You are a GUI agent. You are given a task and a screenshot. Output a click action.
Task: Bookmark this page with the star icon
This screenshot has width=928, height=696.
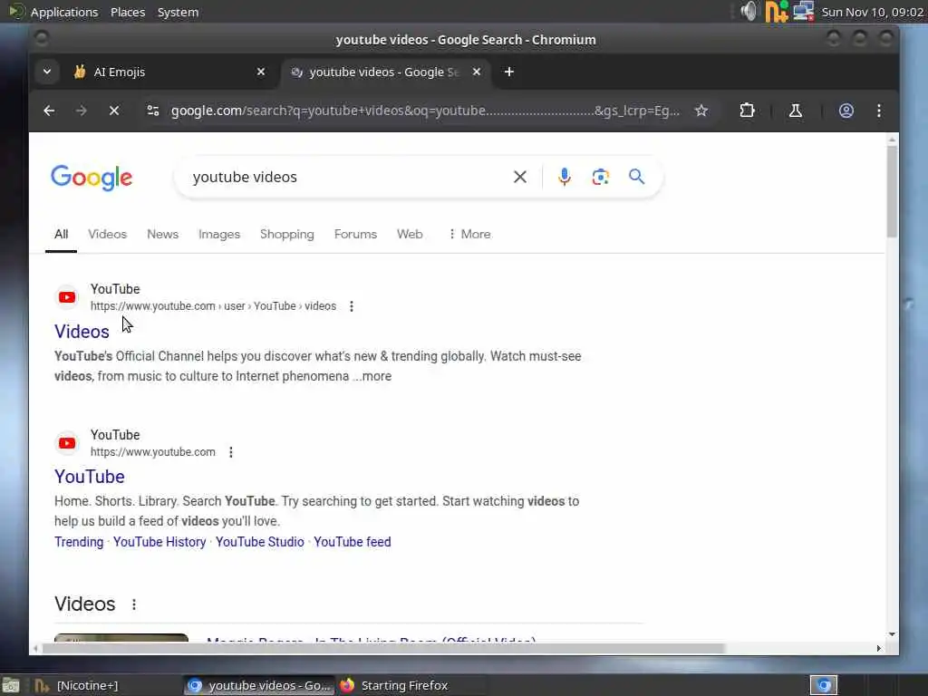click(701, 111)
